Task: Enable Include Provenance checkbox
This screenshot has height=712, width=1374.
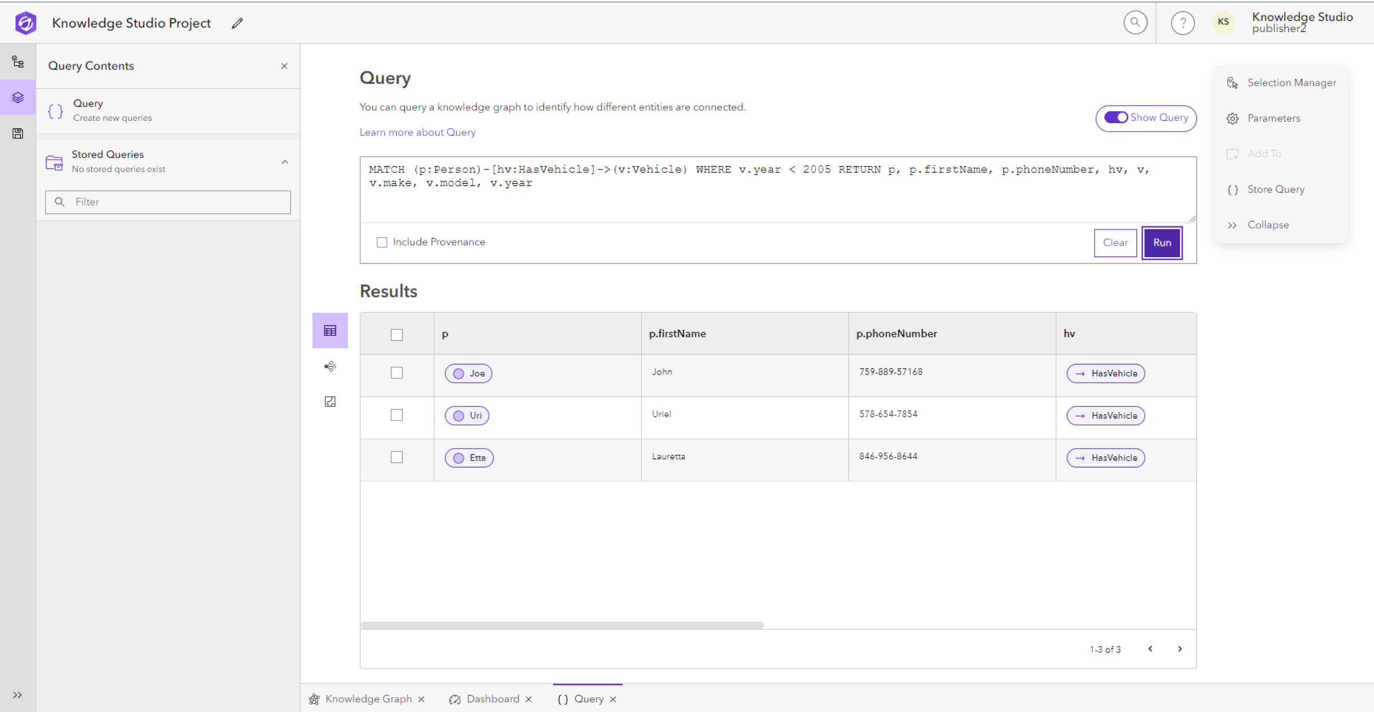Action: (382, 242)
